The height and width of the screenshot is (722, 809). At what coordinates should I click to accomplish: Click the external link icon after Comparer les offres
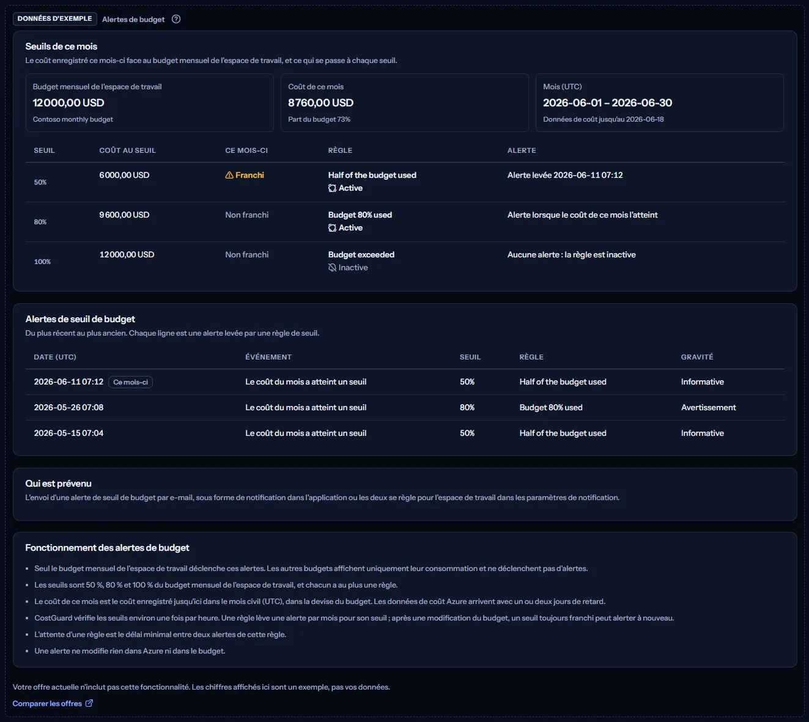89,703
